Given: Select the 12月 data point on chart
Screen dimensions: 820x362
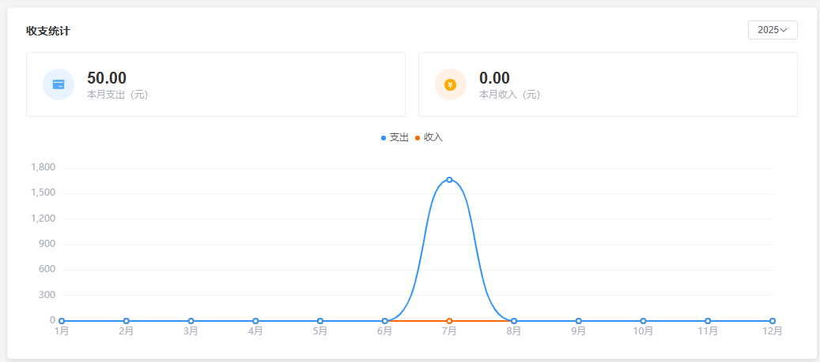Looking at the screenshot, I should [x=772, y=321].
